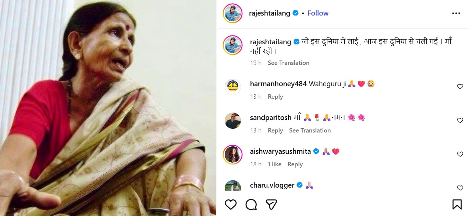Like harmanhoney484's comment
469x216 pixels.
[x=460, y=87]
